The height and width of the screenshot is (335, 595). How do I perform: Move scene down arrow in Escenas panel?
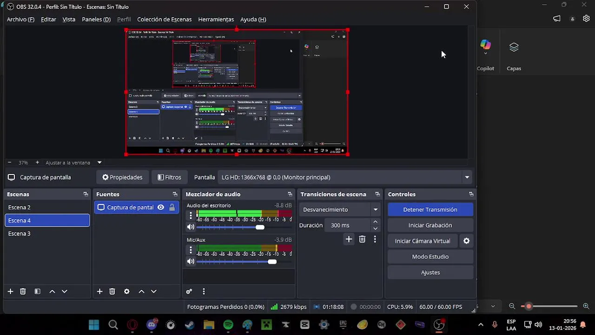coord(65,291)
